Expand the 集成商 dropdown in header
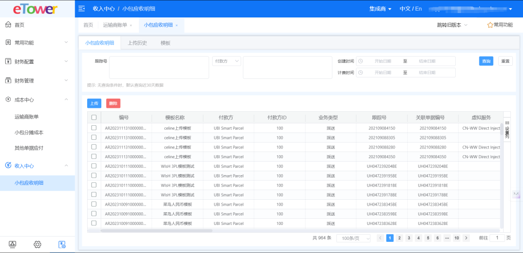Image resolution: width=523 pixels, height=253 pixels. click(x=380, y=9)
